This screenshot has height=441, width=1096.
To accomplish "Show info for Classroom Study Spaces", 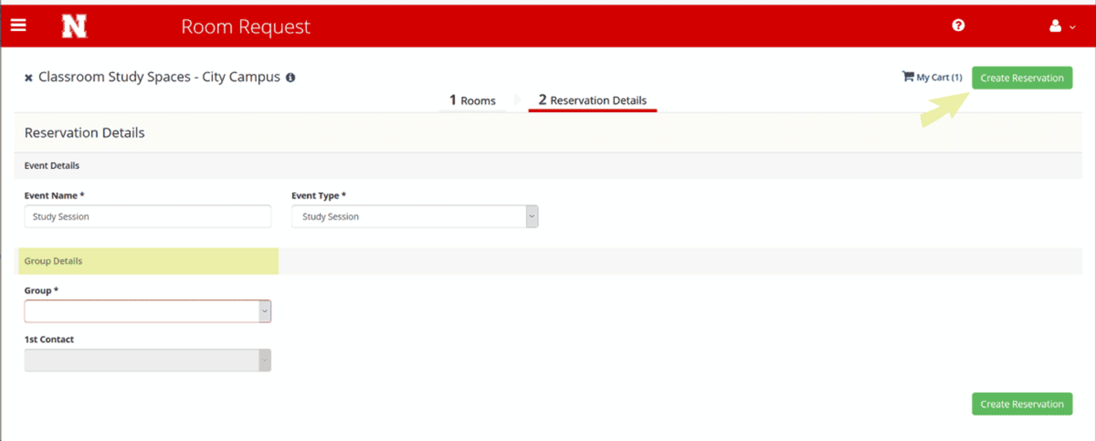I will pos(291,78).
